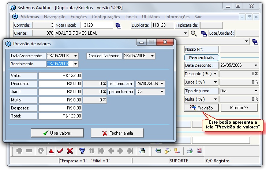Open Tipo de juros Dia dropdown
The width and height of the screenshot is (266, 170).
(x=256, y=91)
